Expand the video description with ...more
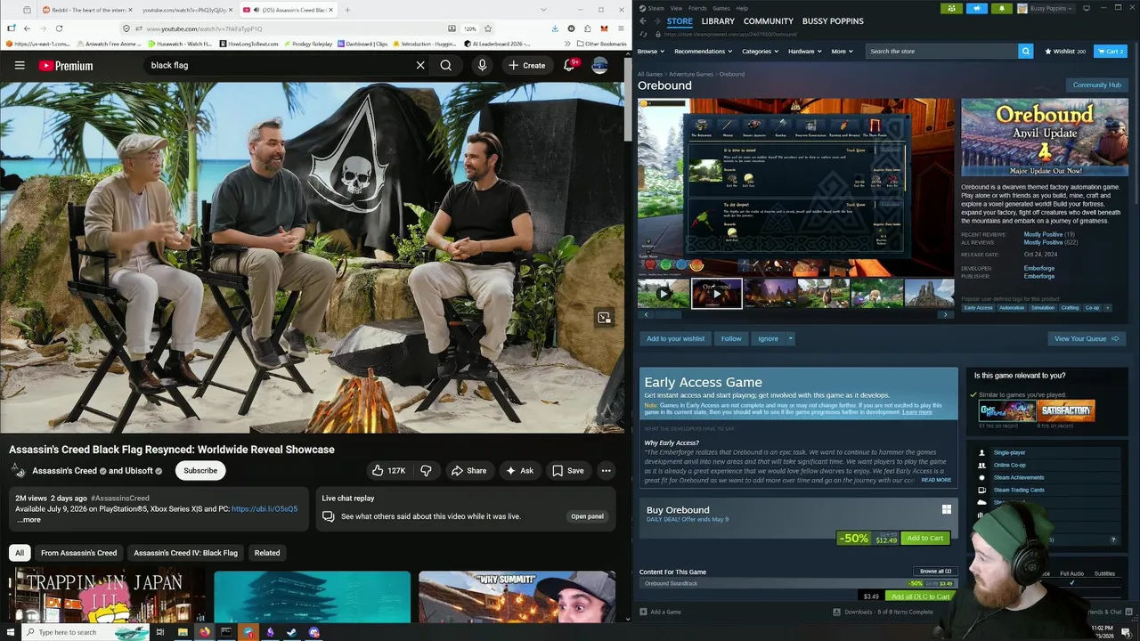The image size is (1140, 641). [28, 520]
